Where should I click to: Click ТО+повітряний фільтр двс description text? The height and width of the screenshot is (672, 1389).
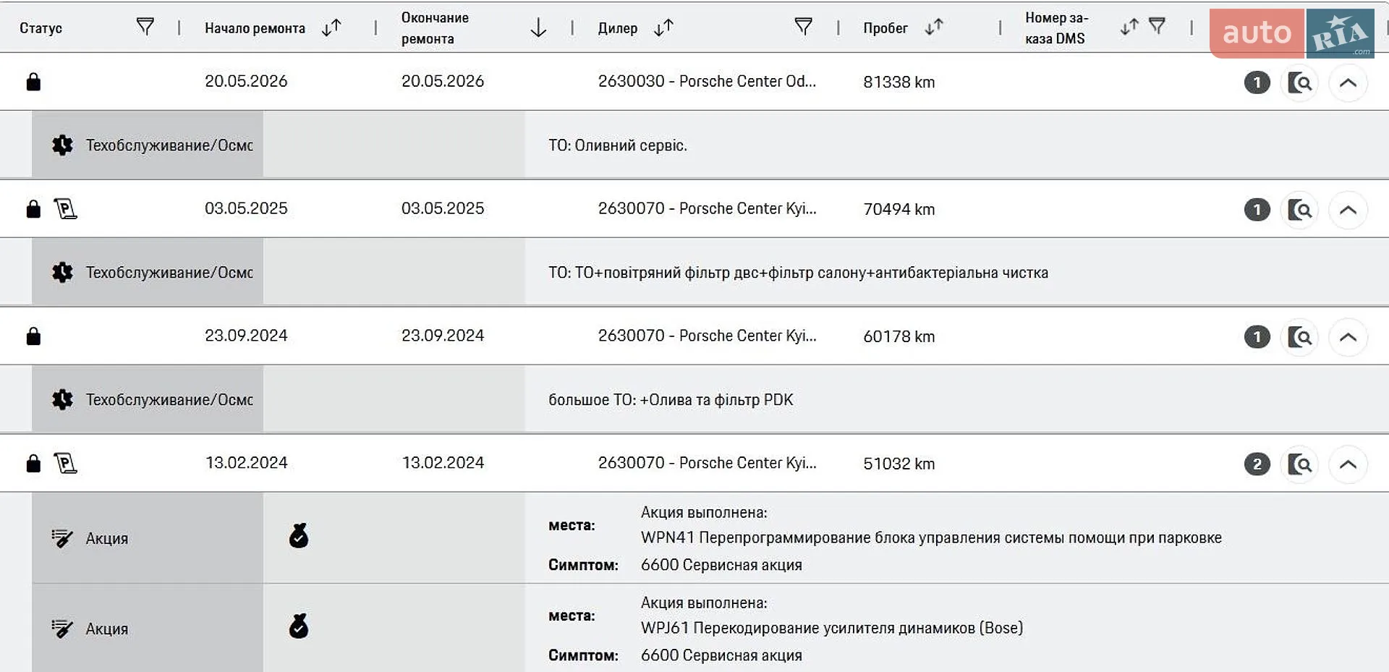(x=798, y=273)
